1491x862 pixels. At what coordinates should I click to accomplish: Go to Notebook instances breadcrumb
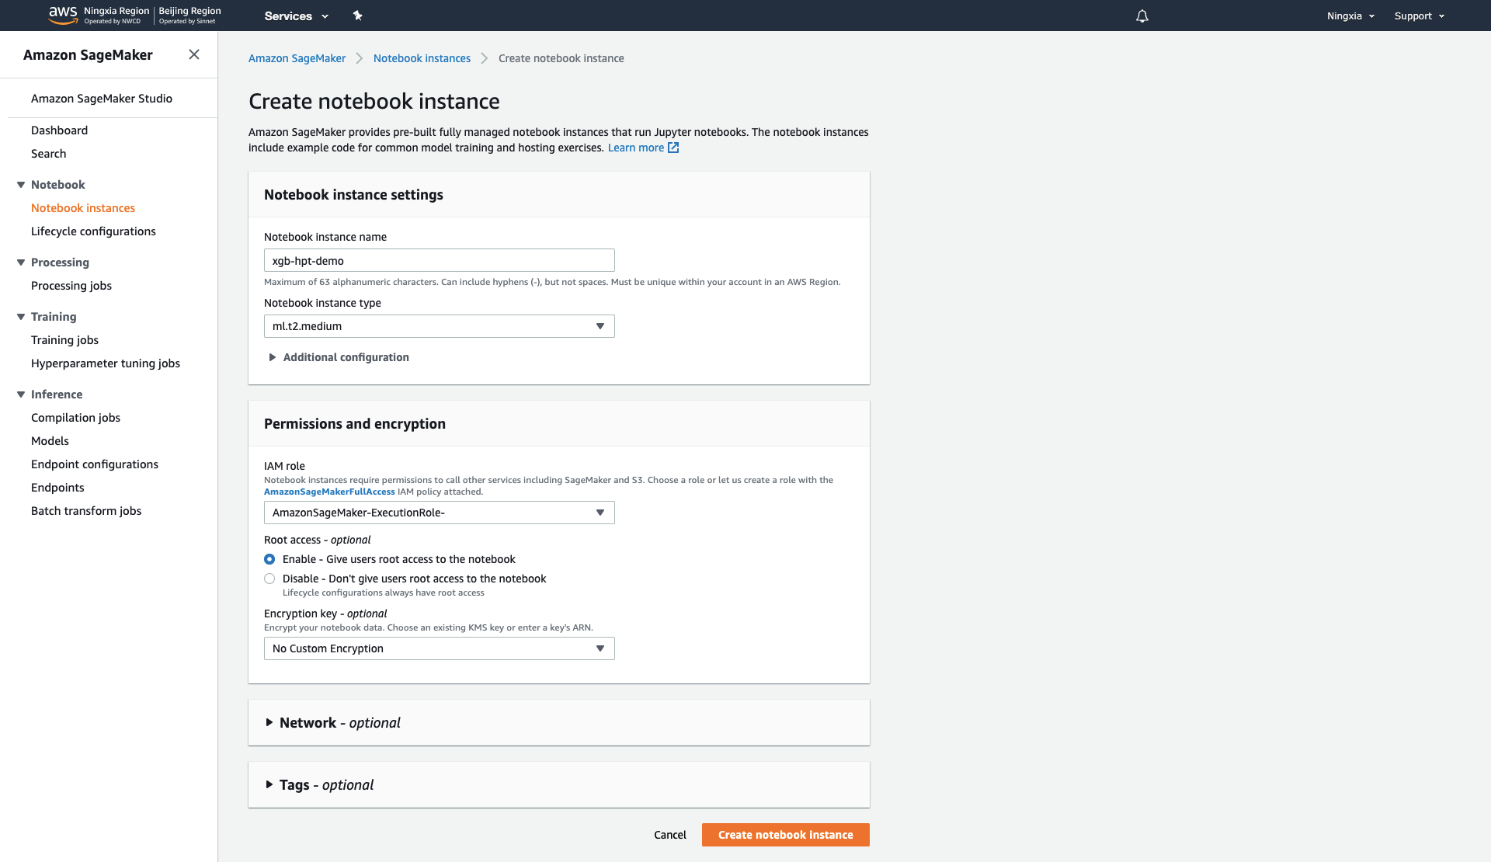point(422,58)
